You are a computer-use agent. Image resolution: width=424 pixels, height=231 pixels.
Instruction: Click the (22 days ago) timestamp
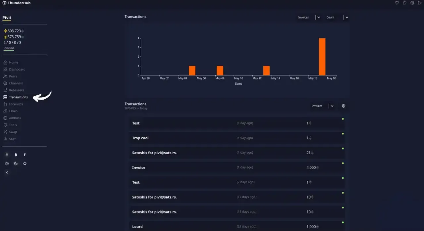click(x=246, y=226)
